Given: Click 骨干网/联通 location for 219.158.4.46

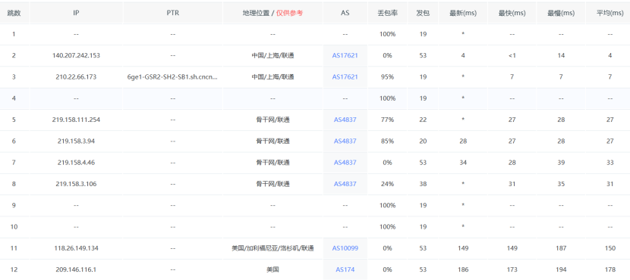Looking at the screenshot, I should pyautogui.click(x=272, y=163).
